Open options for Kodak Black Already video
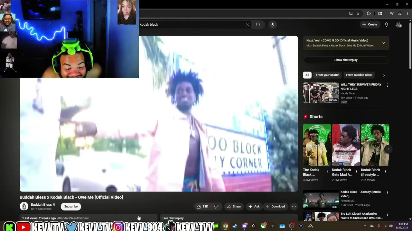 388,193
